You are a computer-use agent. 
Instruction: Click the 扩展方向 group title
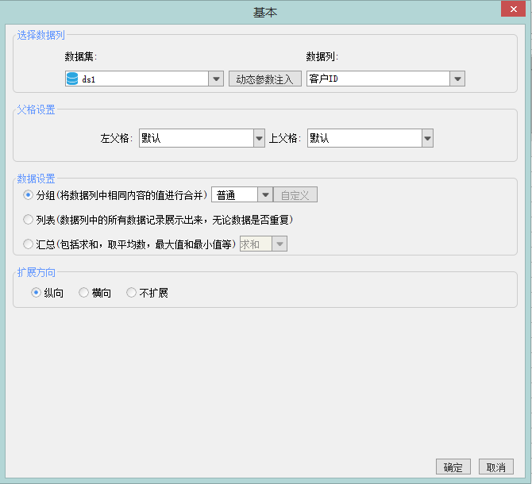point(36,272)
